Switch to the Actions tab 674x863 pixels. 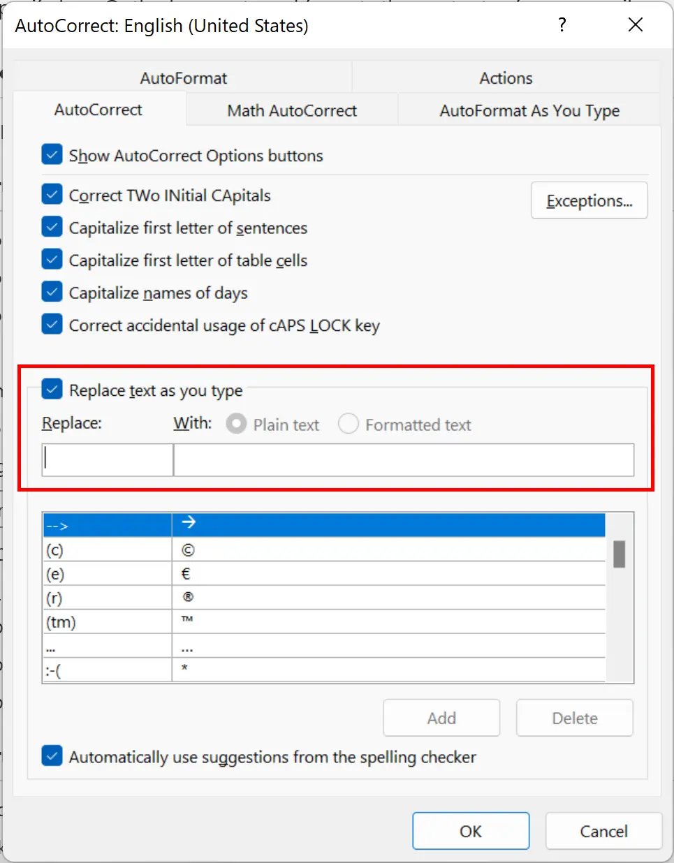[506, 78]
